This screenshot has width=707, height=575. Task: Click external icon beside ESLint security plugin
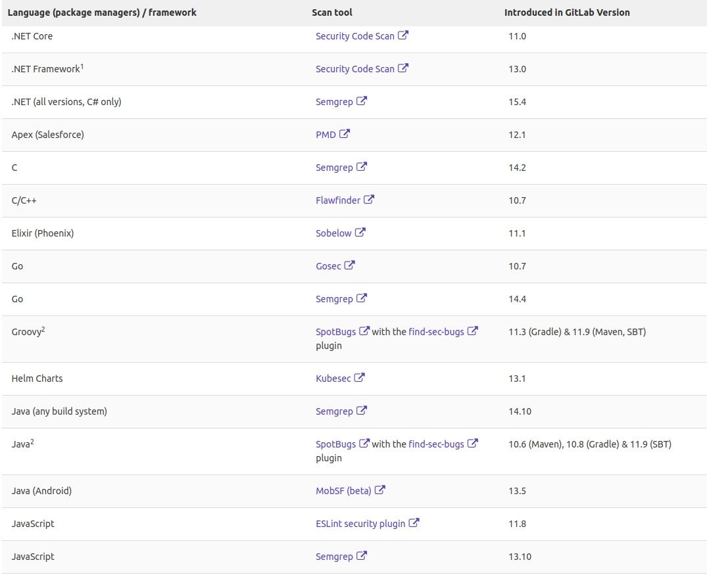414,523
